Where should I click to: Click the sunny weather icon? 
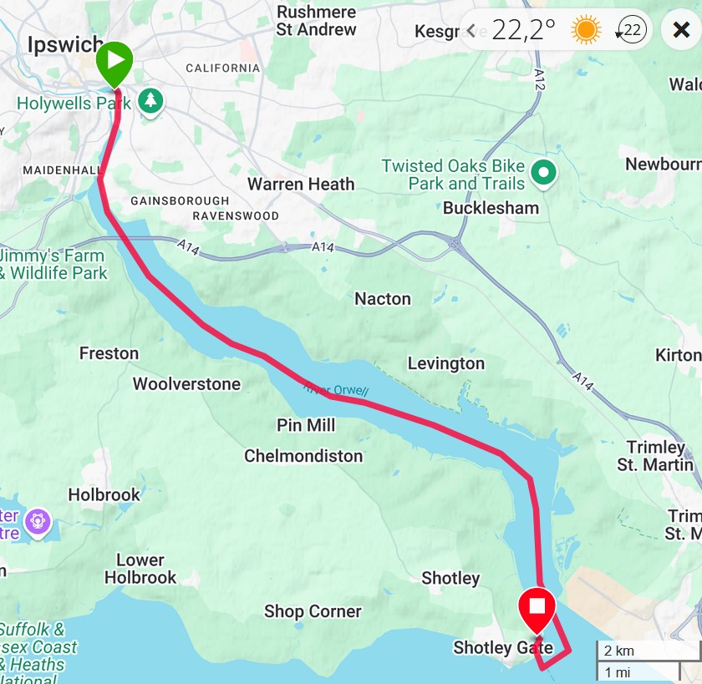[x=586, y=29]
